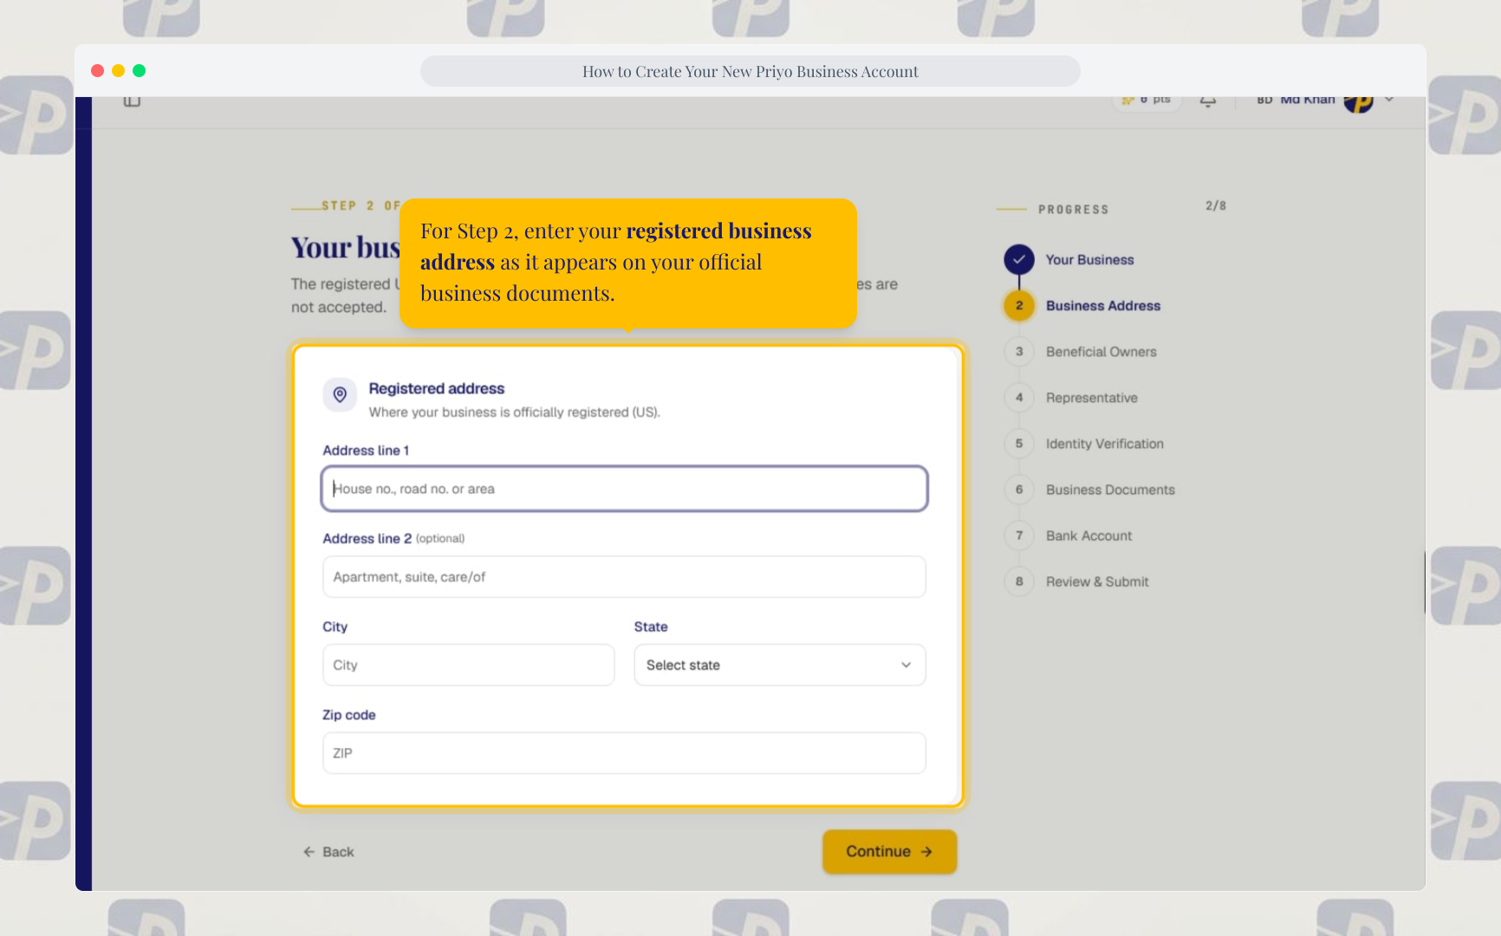Click the completed checkmark circle for Your Business
Screen dimensions: 1501x936
pyautogui.click(x=1019, y=259)
